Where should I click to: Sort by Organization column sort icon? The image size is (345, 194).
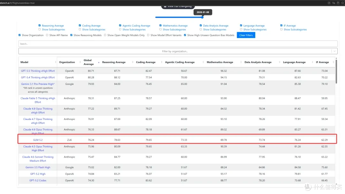tap(80, 63)
